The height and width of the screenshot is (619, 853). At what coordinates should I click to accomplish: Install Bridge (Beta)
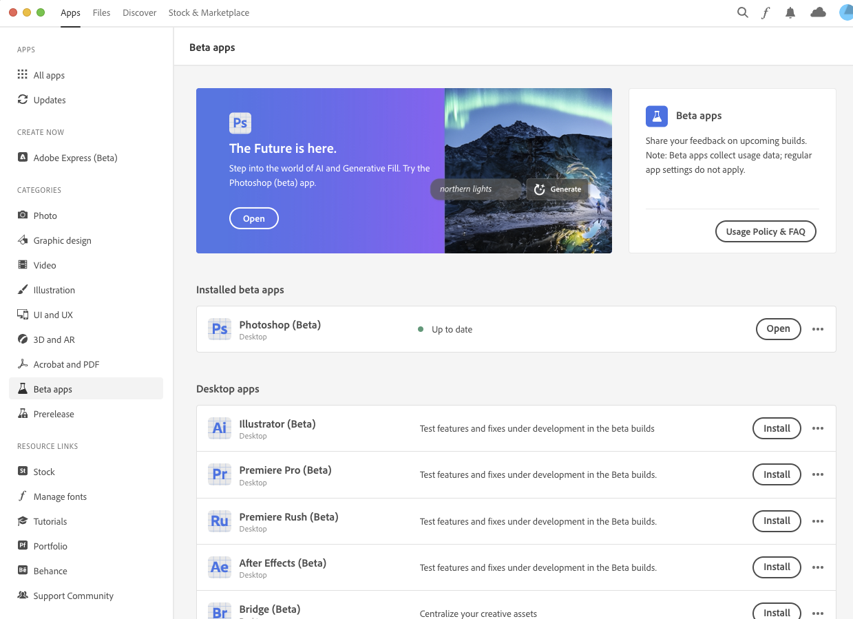tap(777, 611)
